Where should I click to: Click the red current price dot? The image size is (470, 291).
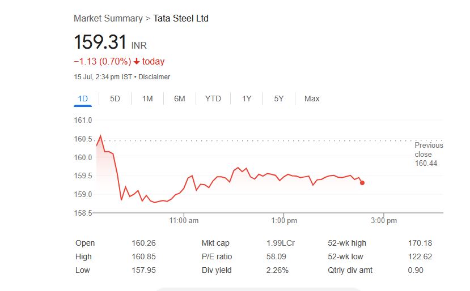pyautogui.click(x=362, y=183)
